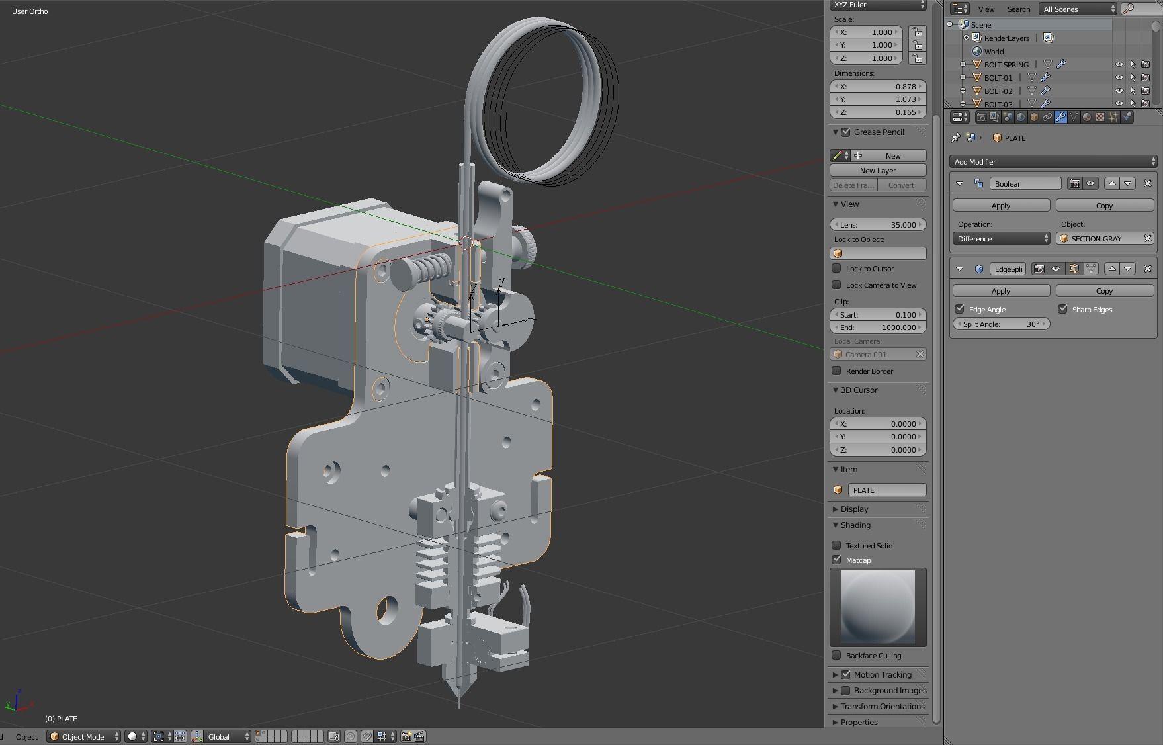Open the World properties tab
The width and height of the screenshot is (1163, 745).
1021,117
